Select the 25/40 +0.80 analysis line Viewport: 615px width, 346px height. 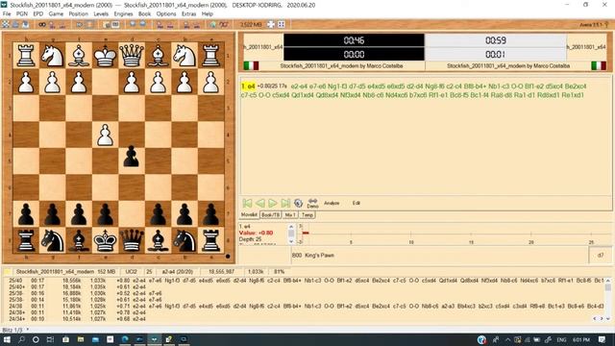pos(305,281)
